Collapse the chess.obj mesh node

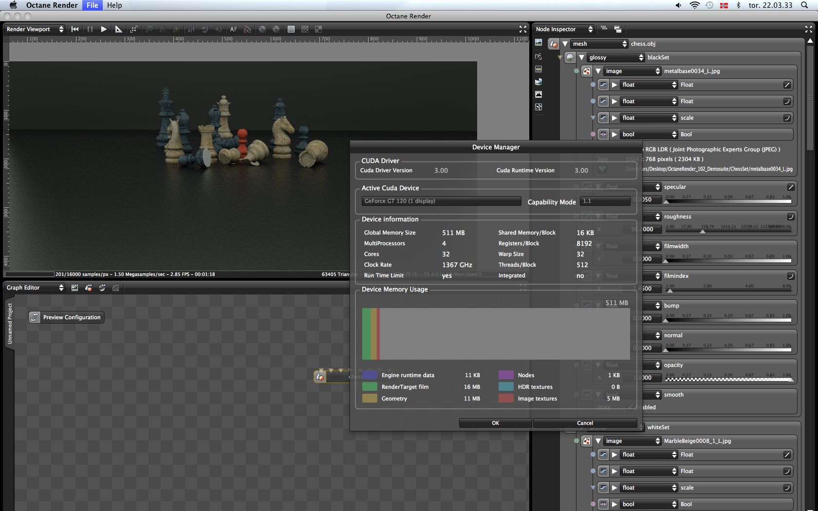(x=565, y=44)
